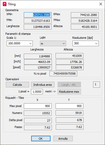Click the Parametri di stampa group label

(x=18, y=34)
